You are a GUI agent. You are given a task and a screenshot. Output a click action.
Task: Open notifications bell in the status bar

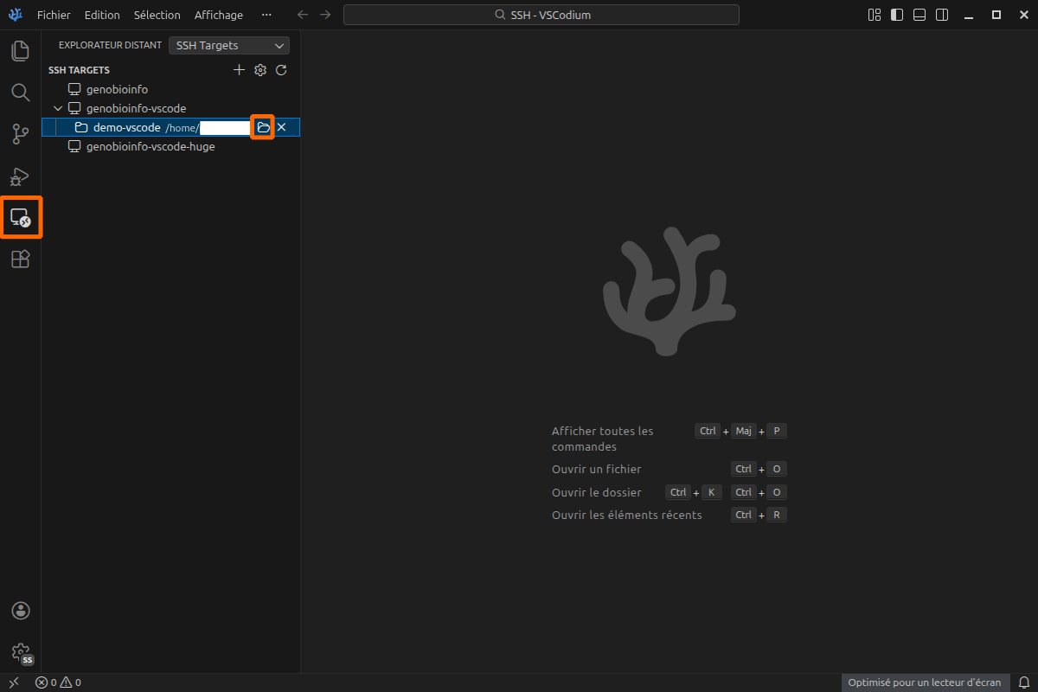click(1023, 682)
